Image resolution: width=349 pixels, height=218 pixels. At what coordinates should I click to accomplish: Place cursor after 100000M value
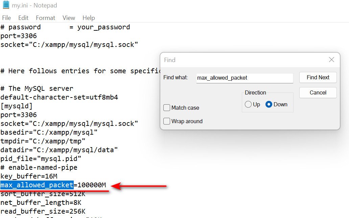[x=106, y=185]
